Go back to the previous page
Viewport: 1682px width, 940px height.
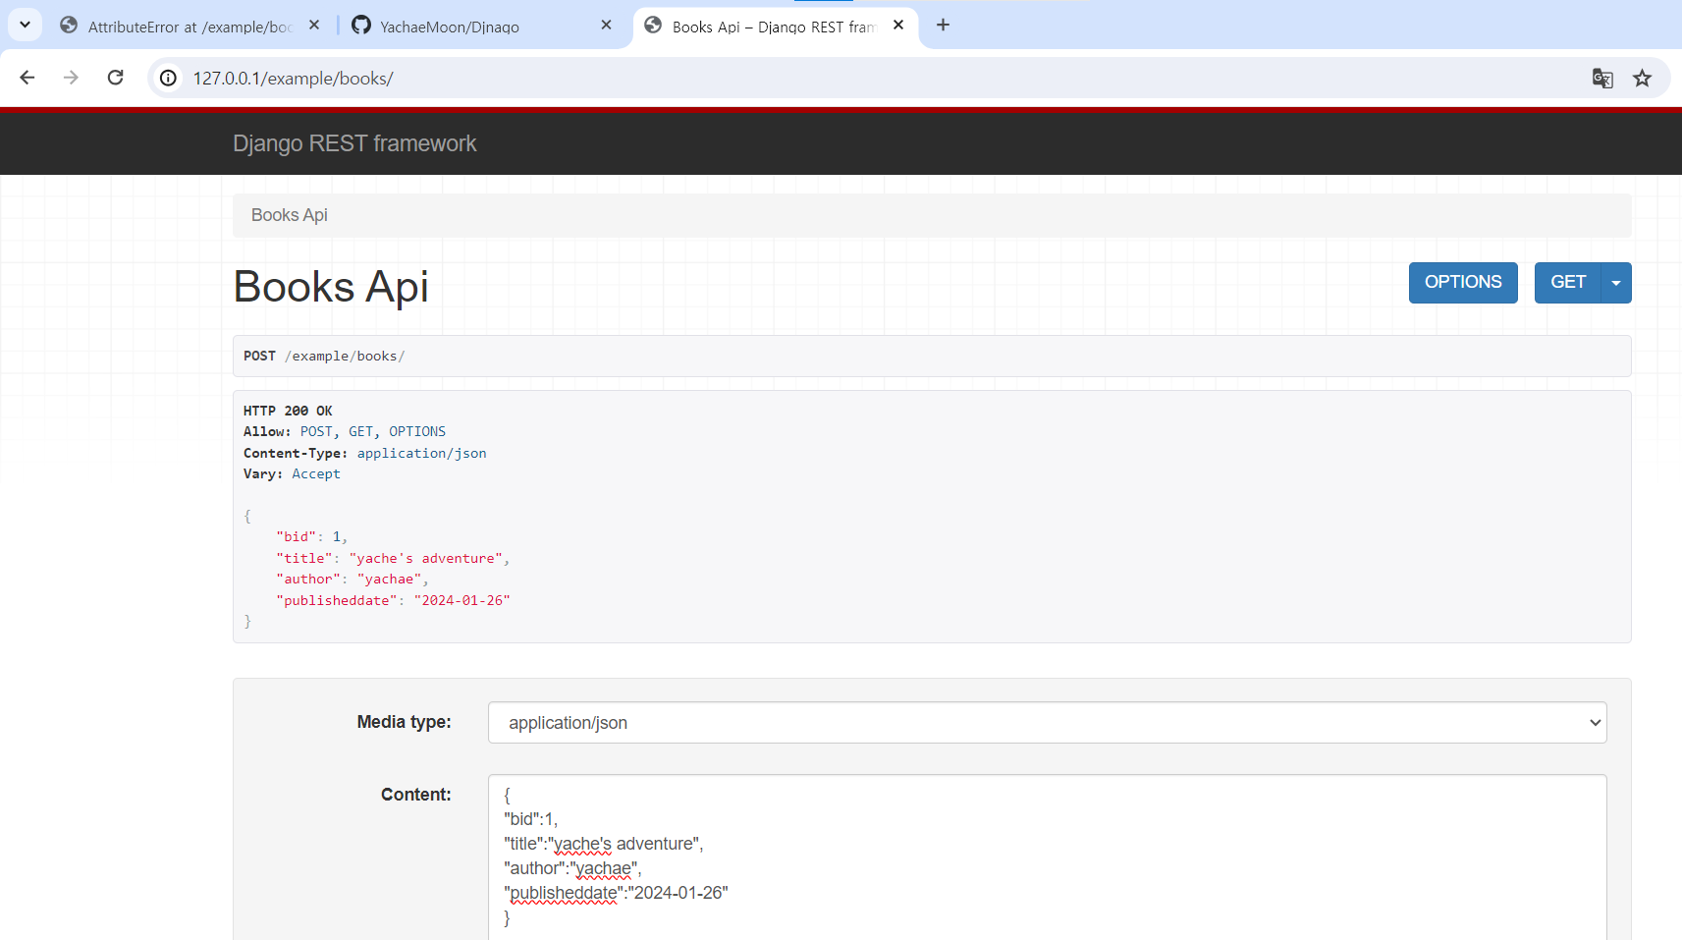27,78
